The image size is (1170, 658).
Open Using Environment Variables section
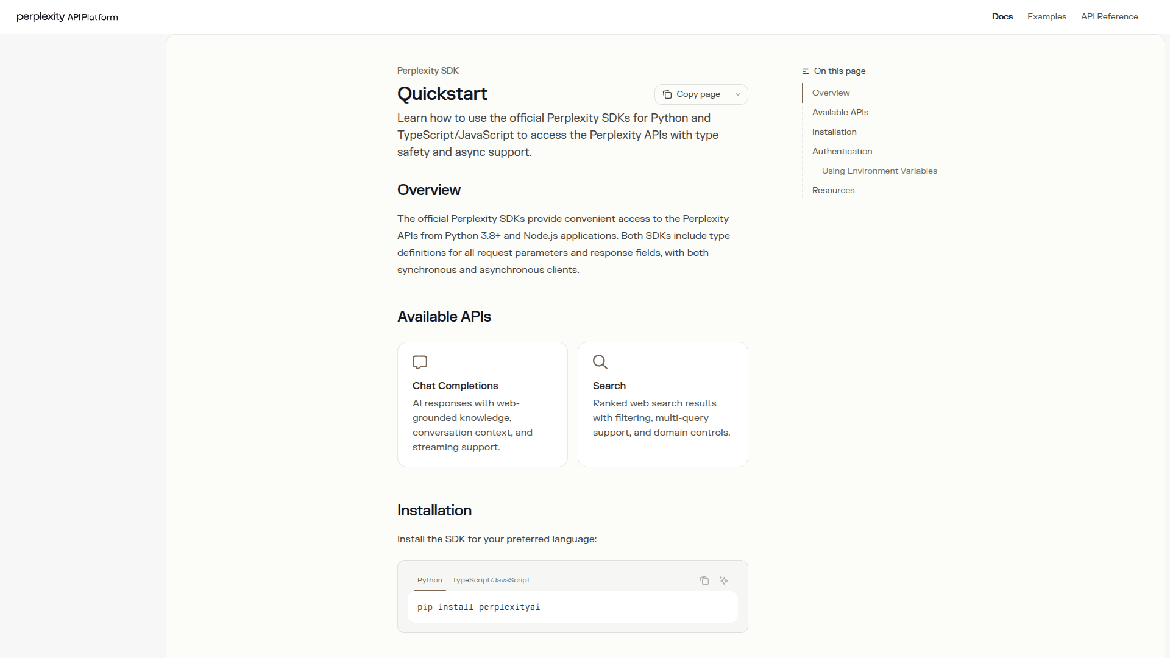pyautogui.click(x=879, y=171)
